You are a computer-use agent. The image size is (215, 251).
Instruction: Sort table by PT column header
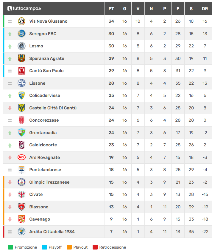click(111, 9)
